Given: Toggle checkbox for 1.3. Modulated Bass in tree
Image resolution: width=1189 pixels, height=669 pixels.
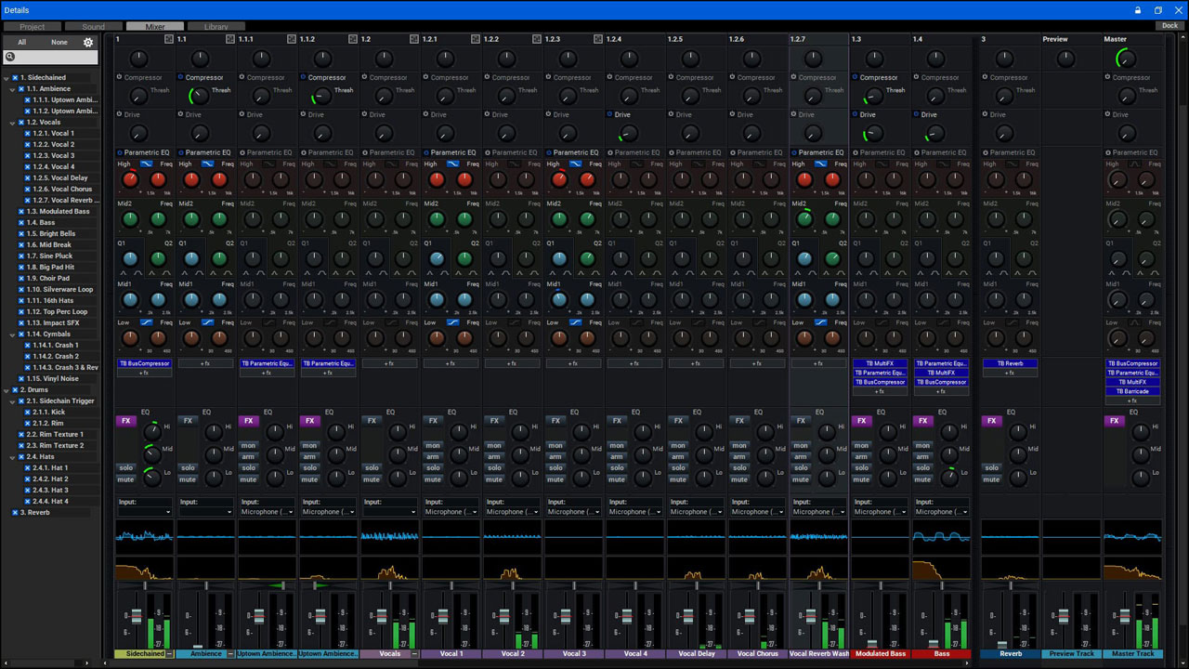Looking at the screenshot, I should point(21,211).
